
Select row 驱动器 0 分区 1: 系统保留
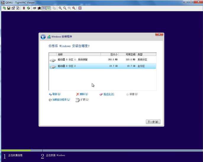102,60
